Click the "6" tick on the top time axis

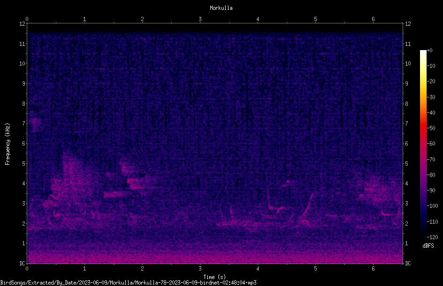(x=373, y=19)
